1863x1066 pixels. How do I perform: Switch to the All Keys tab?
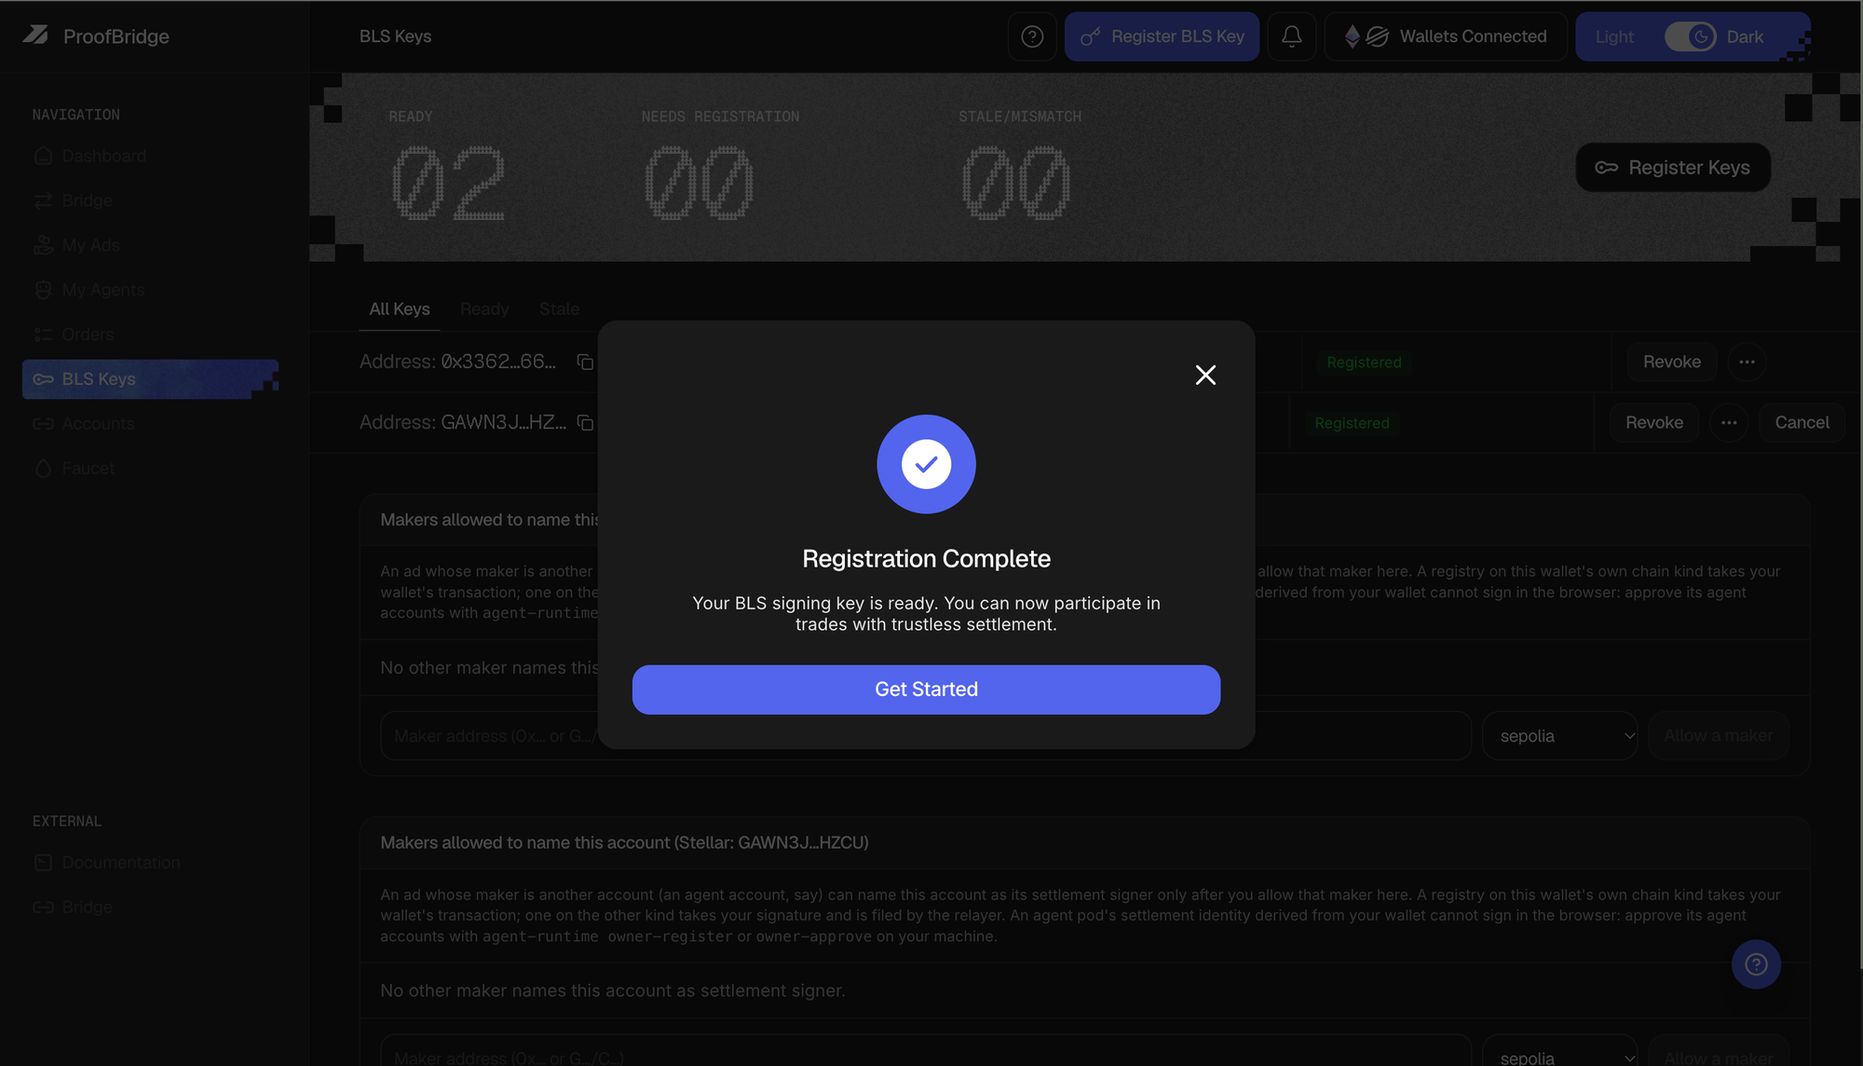click(400, 309)
